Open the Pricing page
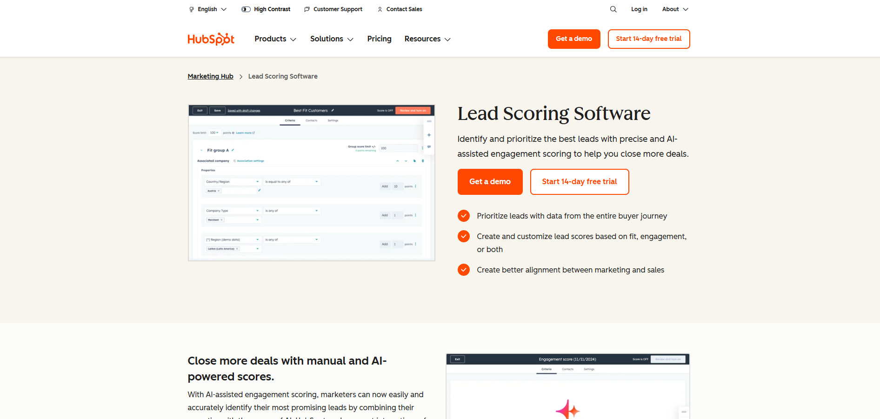The image size is (880, 419). tap(379, 39)
